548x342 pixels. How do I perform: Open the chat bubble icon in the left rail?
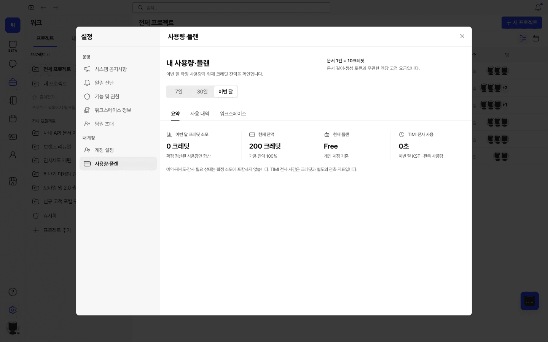tap(13, 64)
